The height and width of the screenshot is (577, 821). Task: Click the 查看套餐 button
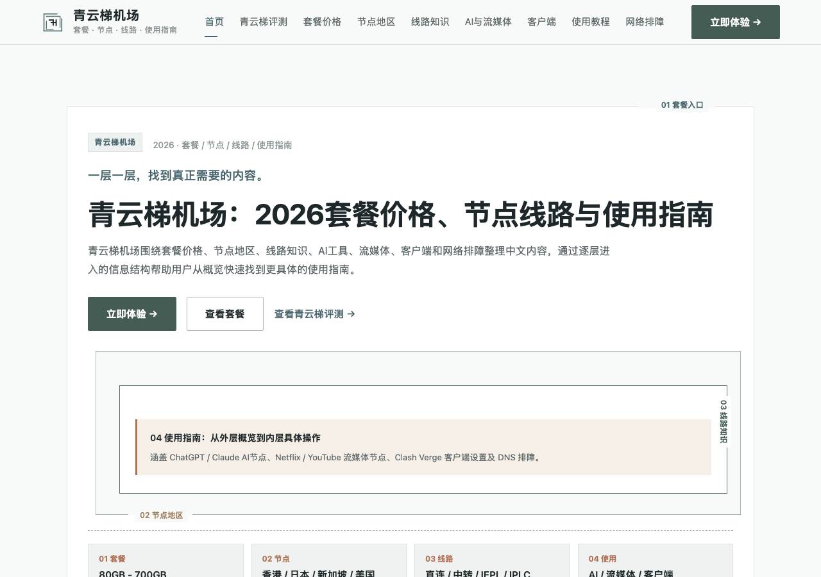[225, 314]
